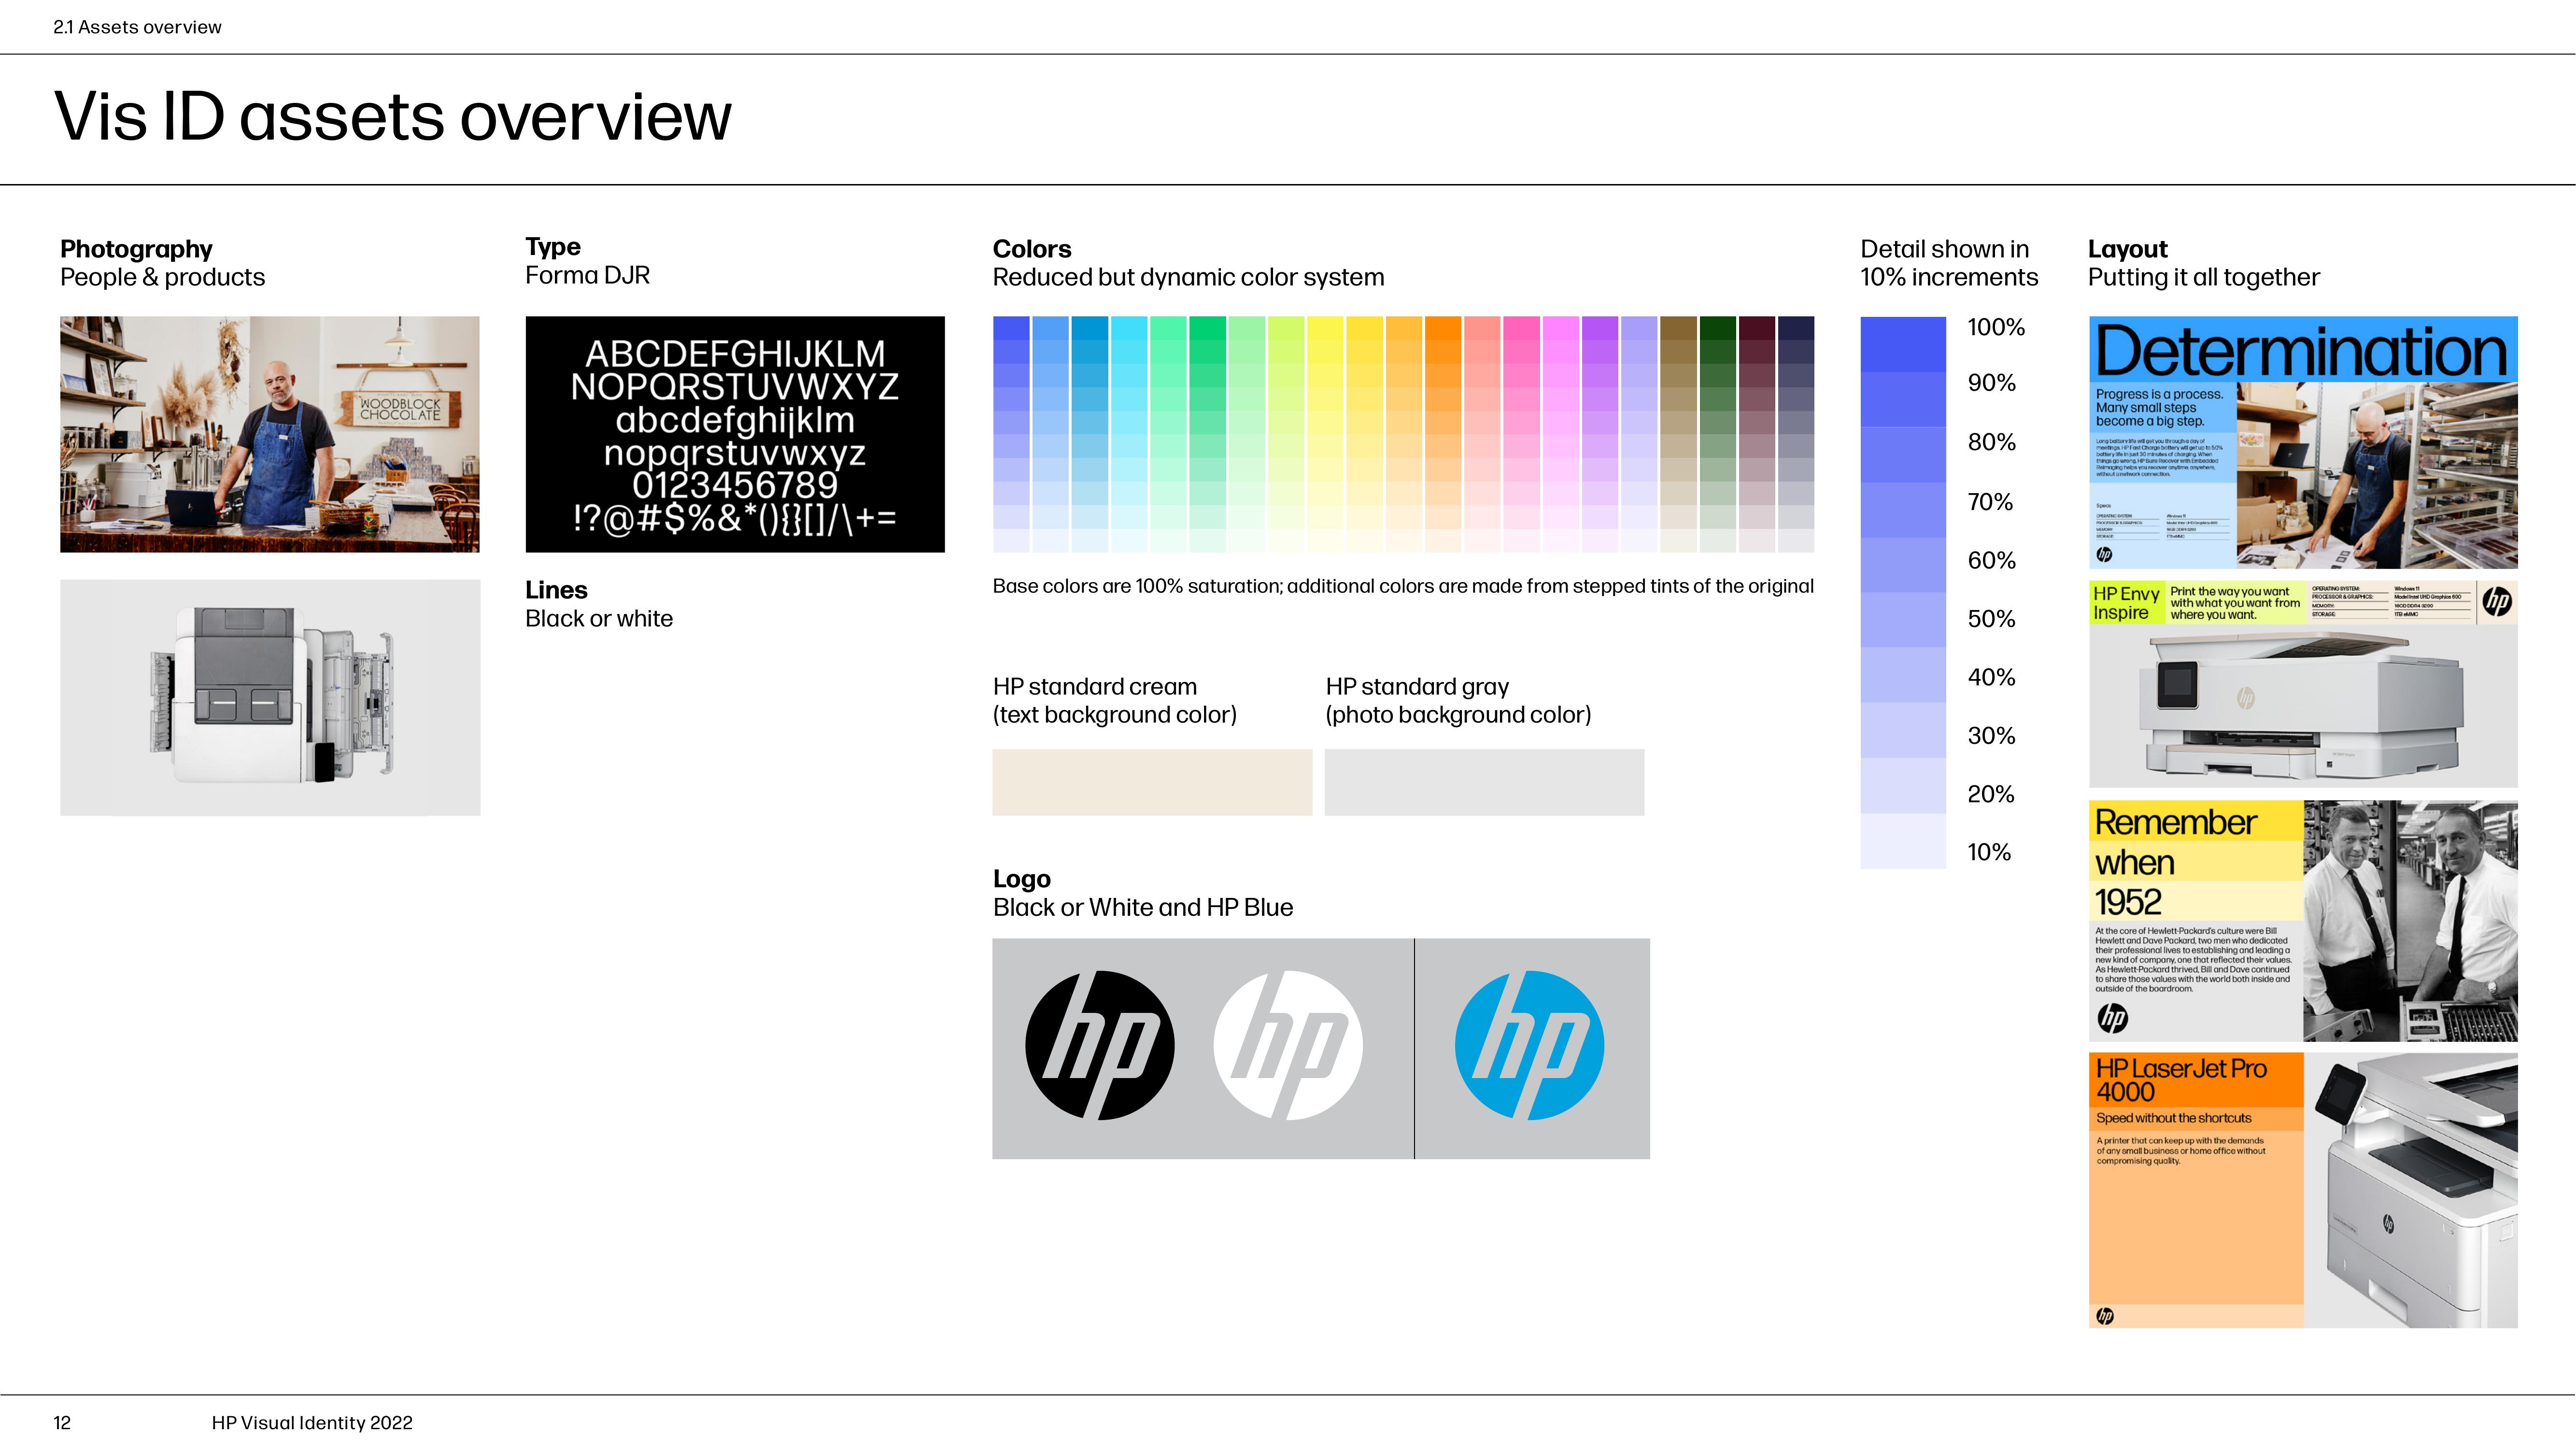Click small HP logo in LaserJet Pro layout
Screen dimensions: 2576x1449
click(x=2105, y=1316)
